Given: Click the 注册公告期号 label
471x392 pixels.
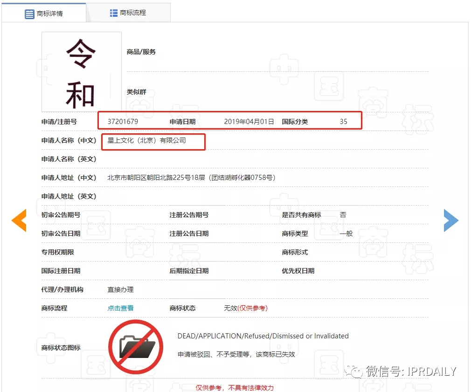Looking at the screenshot, I should [x=189, y=215].
